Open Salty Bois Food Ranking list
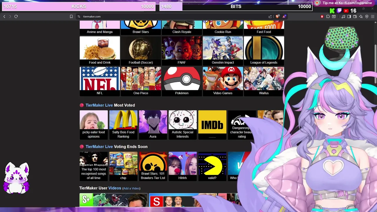Screen dimensions: 377x212 [123, 125]
